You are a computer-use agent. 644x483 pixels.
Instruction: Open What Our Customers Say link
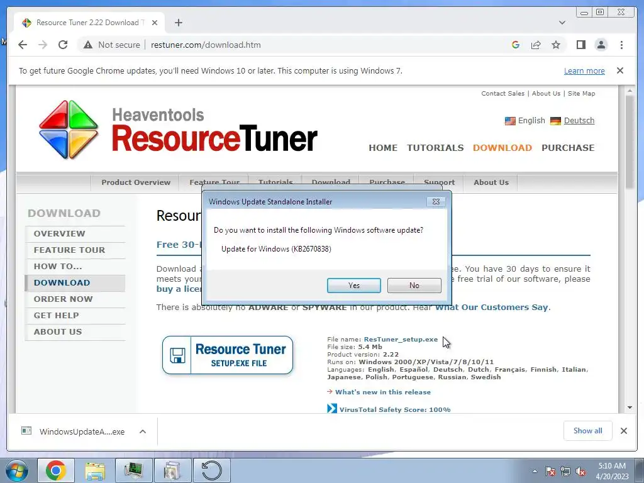[492, 307]
